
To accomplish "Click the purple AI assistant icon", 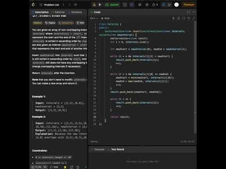I will [x=131, y=5].
